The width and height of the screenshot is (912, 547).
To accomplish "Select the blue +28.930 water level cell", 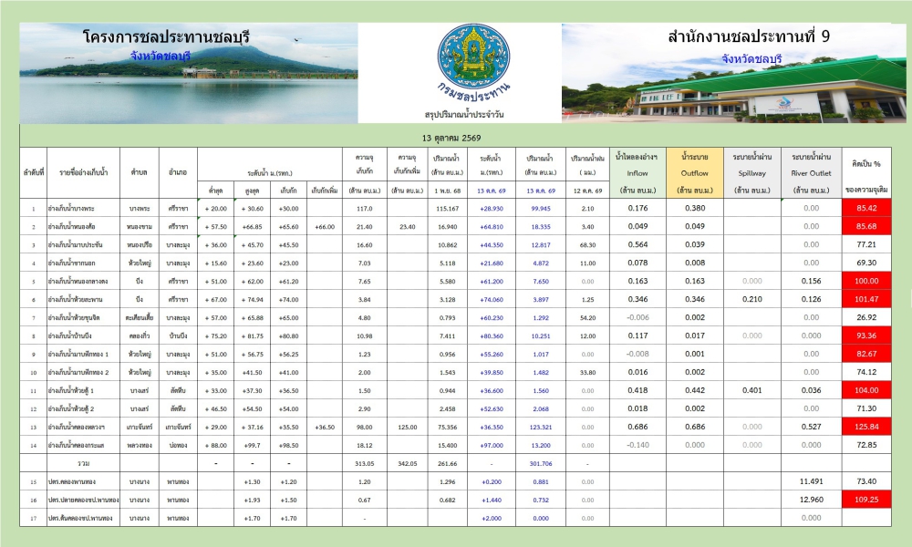I will [492, 208].
